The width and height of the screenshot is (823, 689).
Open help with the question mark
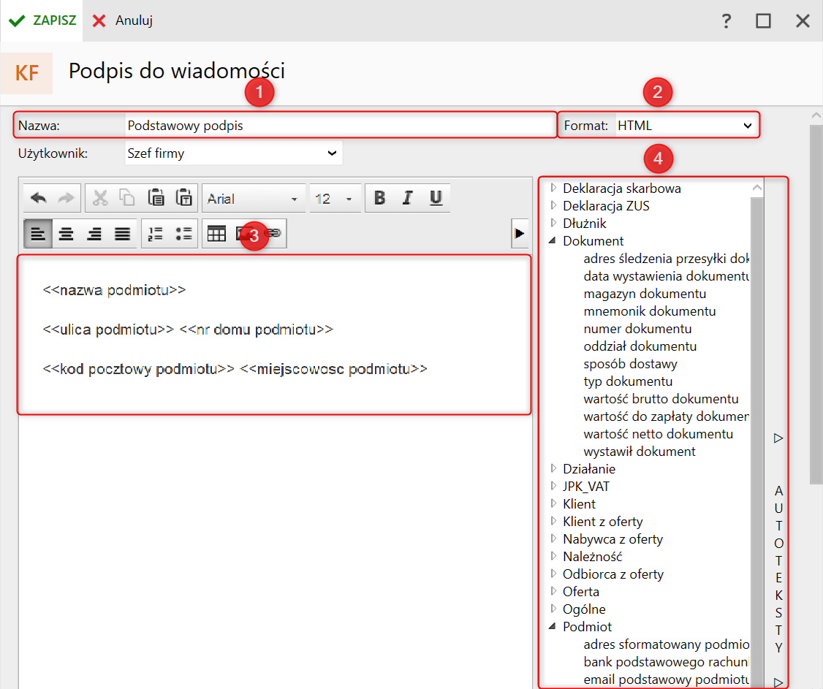(727, 21)
